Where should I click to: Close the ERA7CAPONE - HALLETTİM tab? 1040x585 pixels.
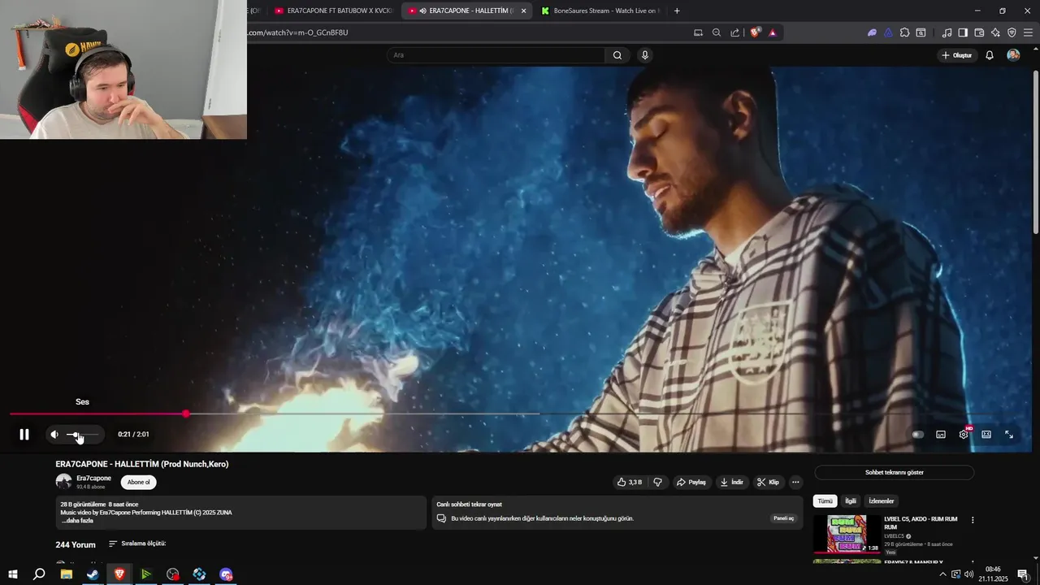tap(523, 11)
